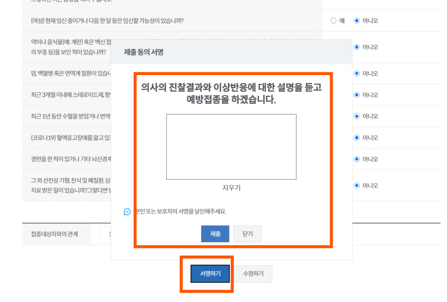Choose '아니오' for cancer or leukemia question
The width and height of the screenshot is (447, 302).
coord(357,73)
